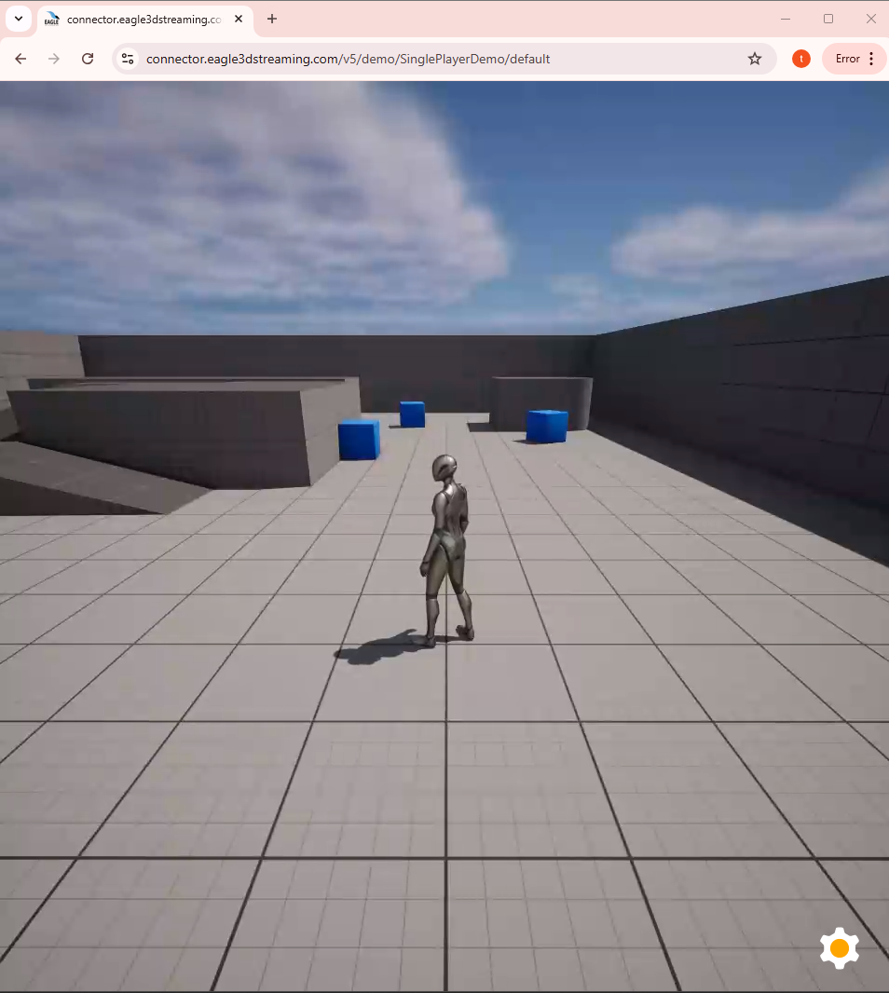Image resolution: width=889 pixels, height=993 pixels.
Task: Bookmark this page with the star icon
Action: pos(755,59)
